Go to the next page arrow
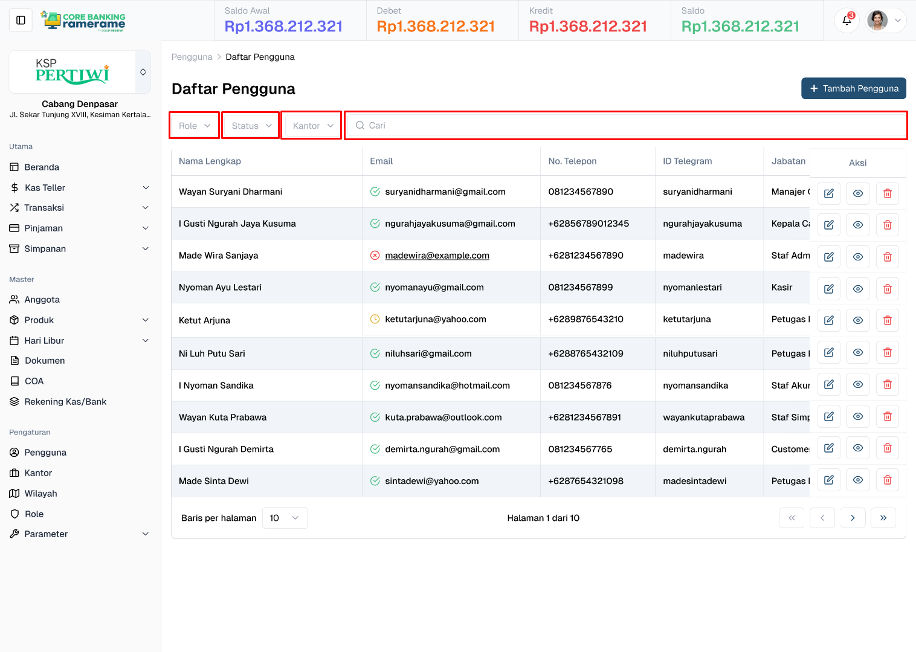 coord(853,518)
